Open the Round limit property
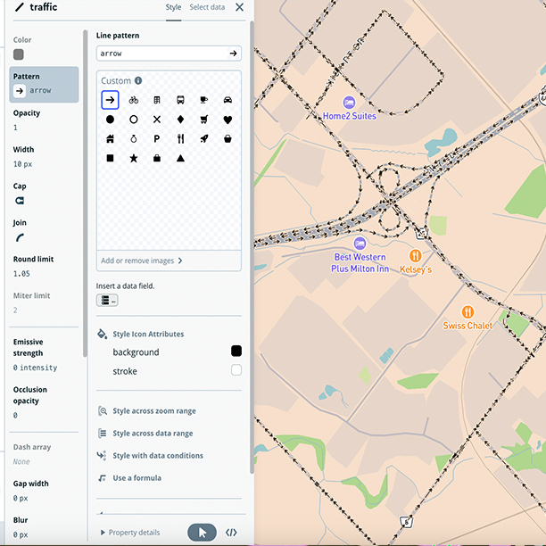The height and width of the screenshot is (546, 546). pos(44,267)
